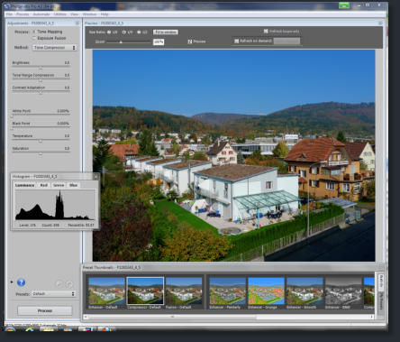The height and width of the screenshot is (342, 400).
Task: Select the Fusion - Default preset thumbnail
Action: pos(184,293)
